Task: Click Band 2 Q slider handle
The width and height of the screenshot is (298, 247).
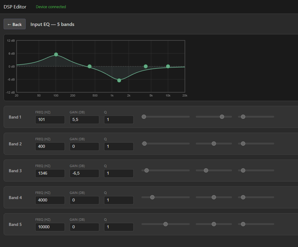Action: [243, 144]
